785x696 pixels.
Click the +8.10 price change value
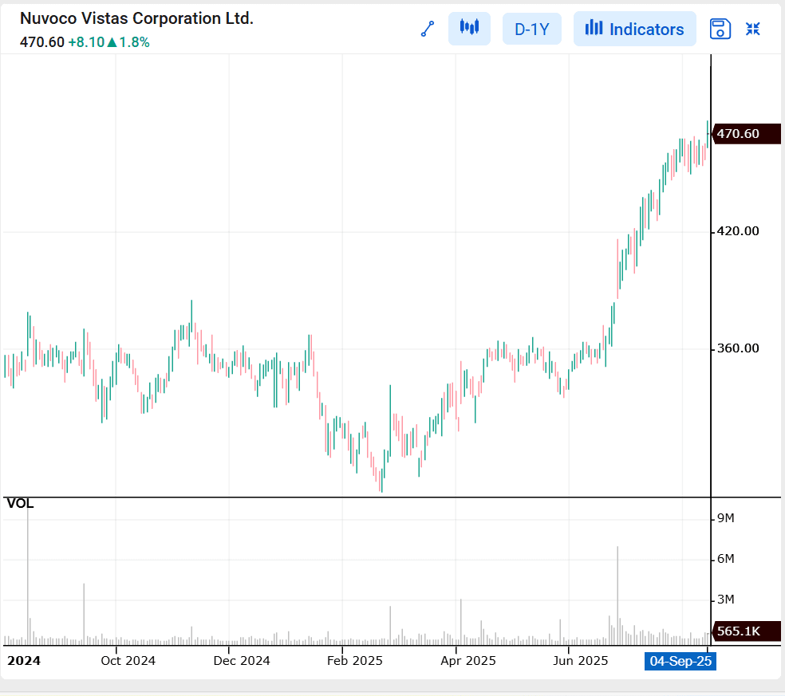pos(86,42)
